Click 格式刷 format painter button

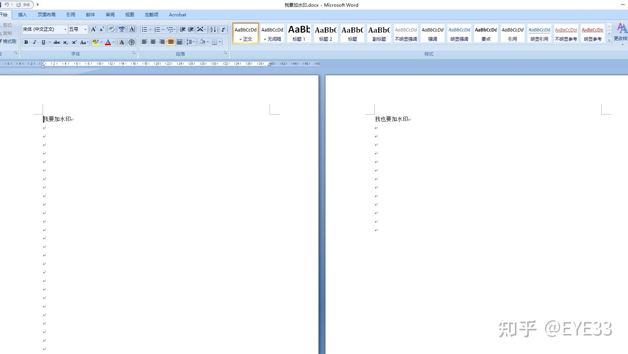pyautogui.click(x=8, y=42)
